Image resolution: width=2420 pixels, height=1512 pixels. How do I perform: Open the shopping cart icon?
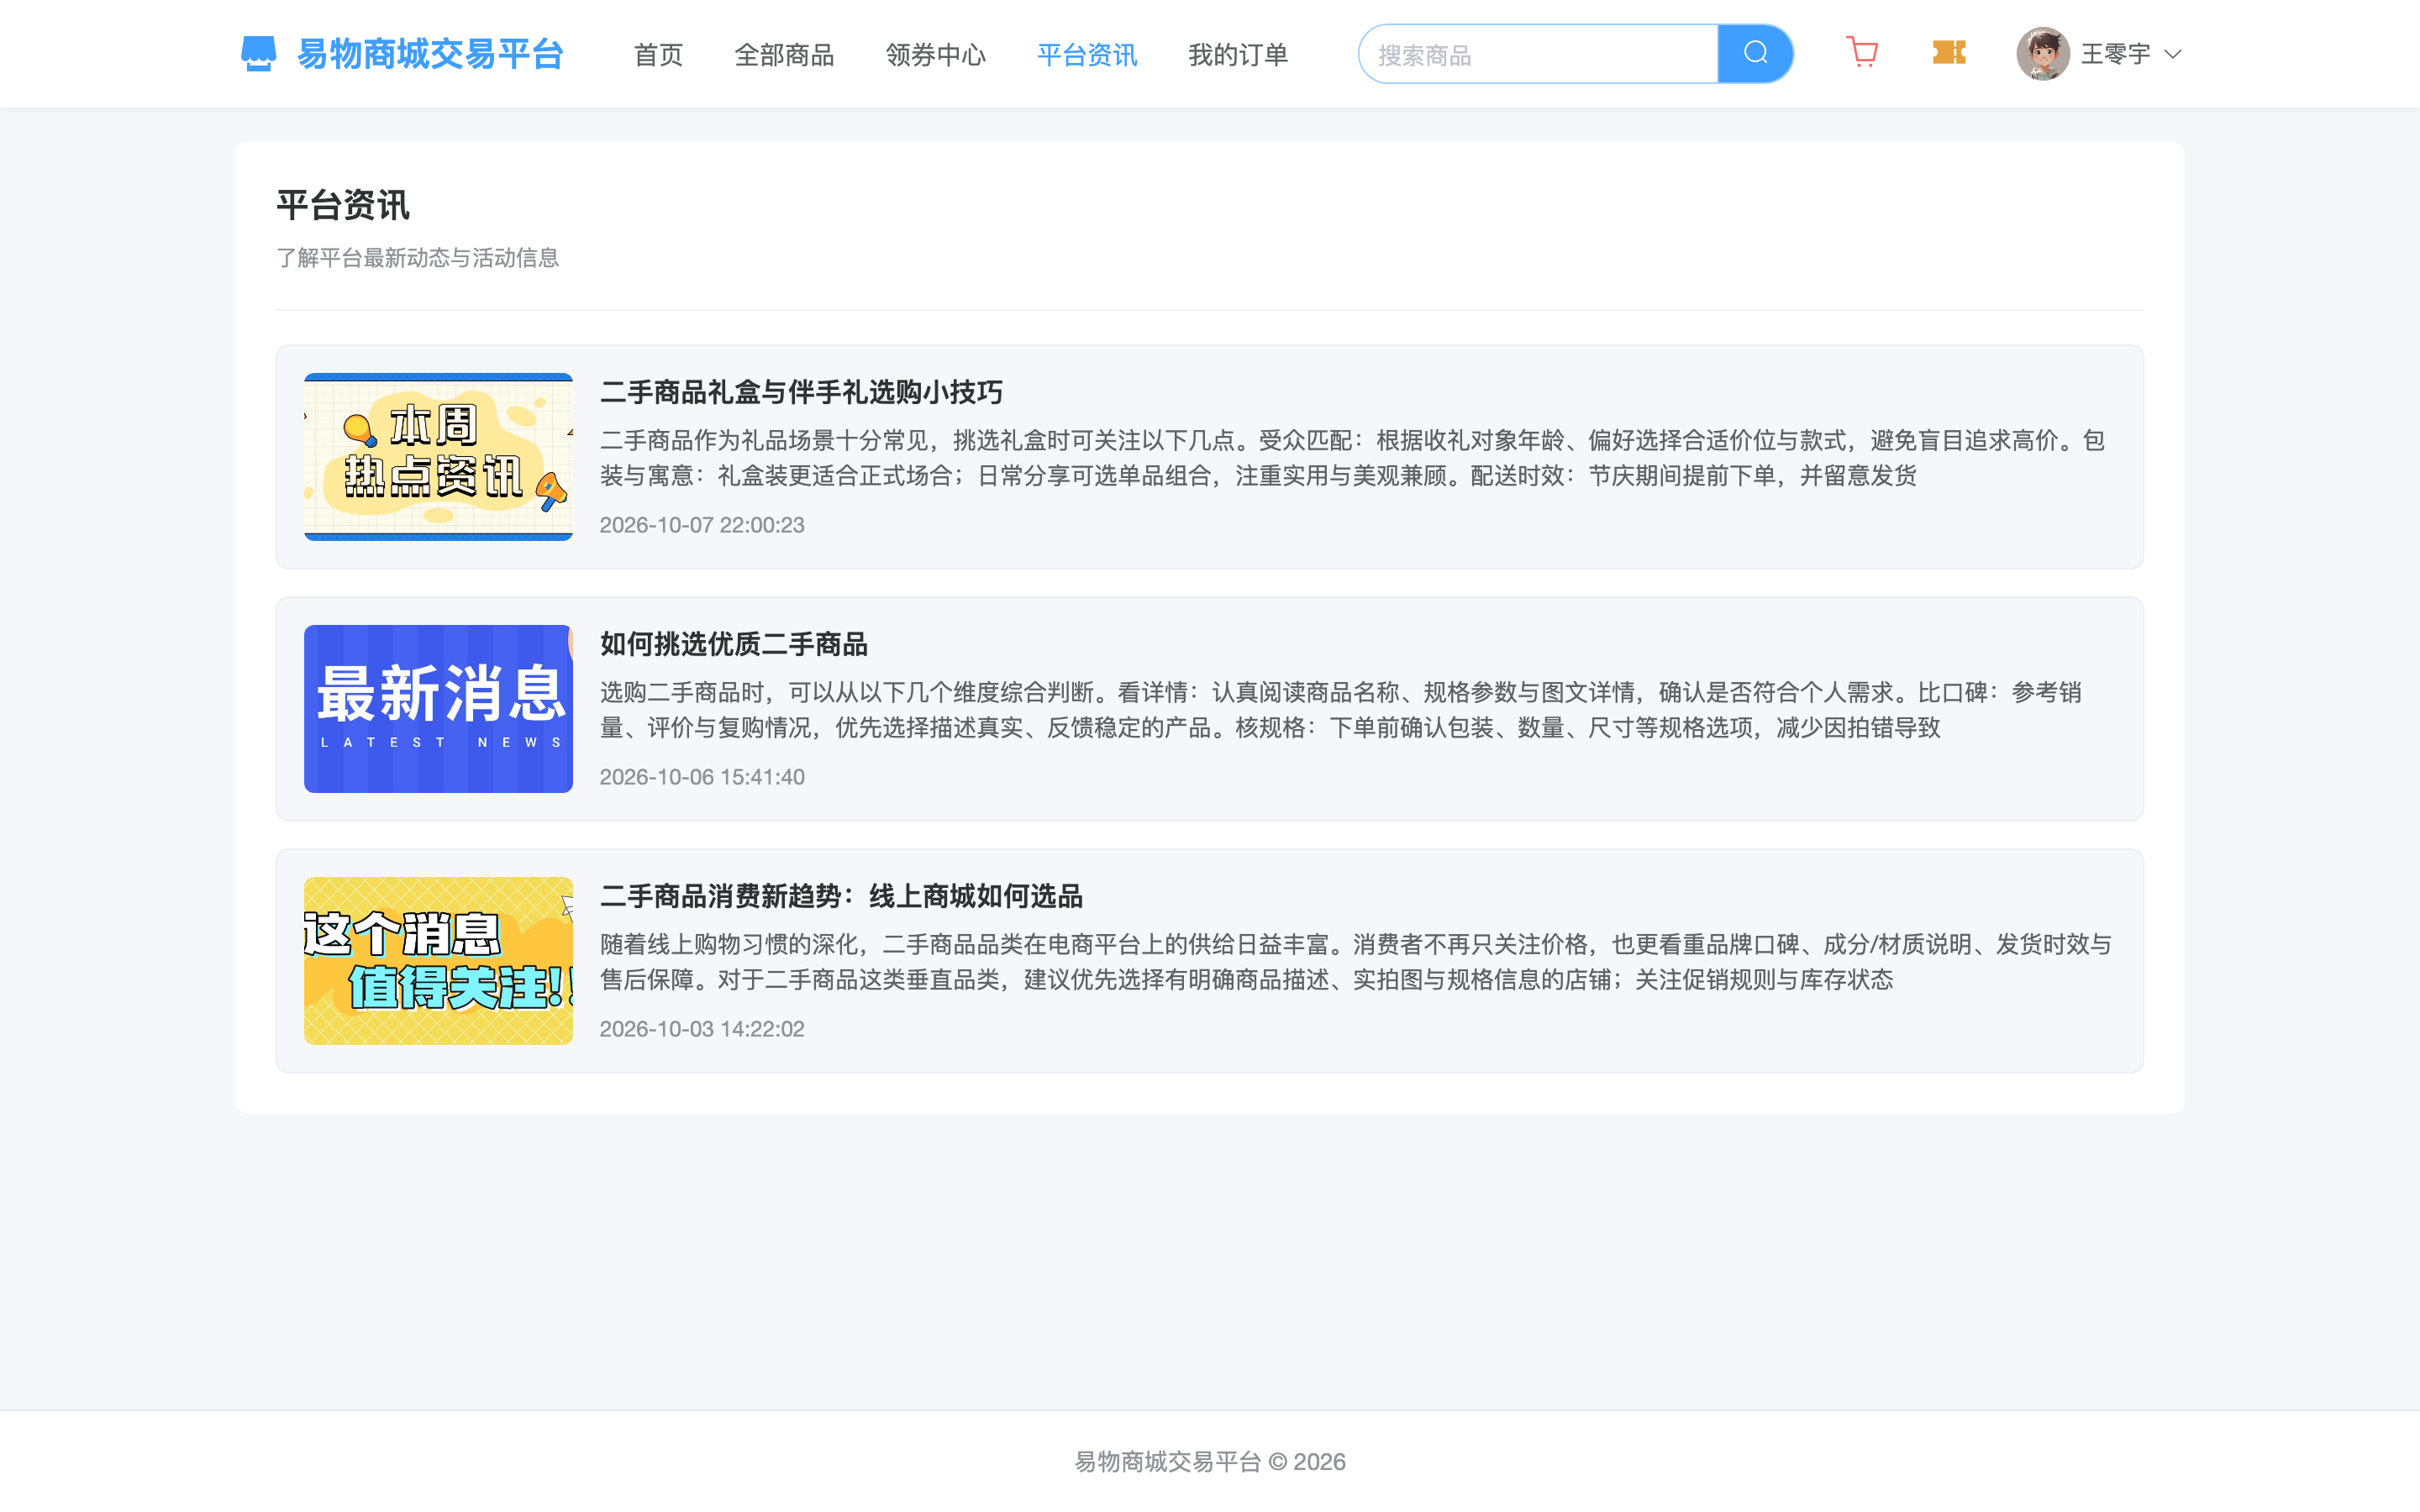coord(1862,53)
